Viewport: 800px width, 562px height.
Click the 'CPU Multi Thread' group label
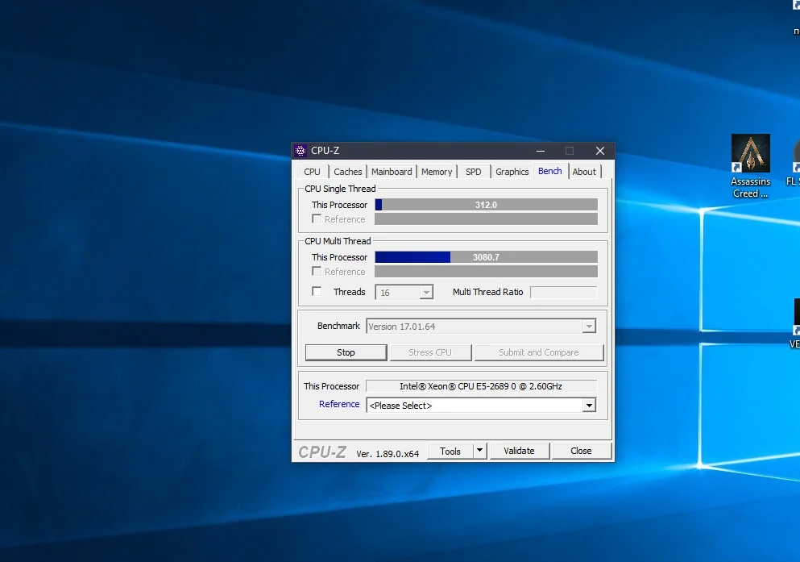click(338, 241)
